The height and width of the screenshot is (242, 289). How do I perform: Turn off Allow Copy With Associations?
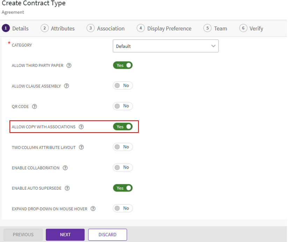[123, 127]
